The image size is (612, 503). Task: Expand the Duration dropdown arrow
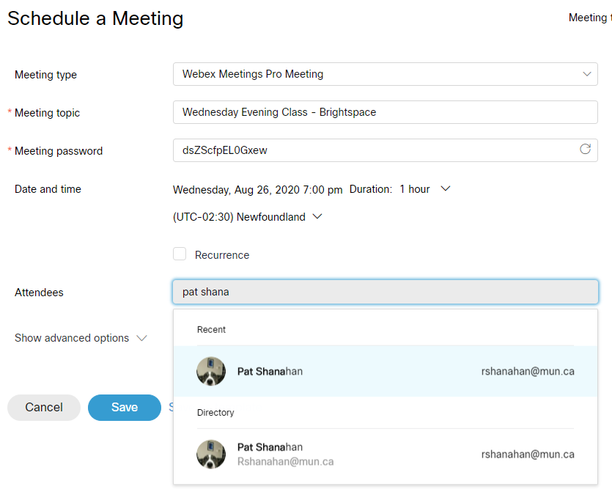(x=446, y=189)
